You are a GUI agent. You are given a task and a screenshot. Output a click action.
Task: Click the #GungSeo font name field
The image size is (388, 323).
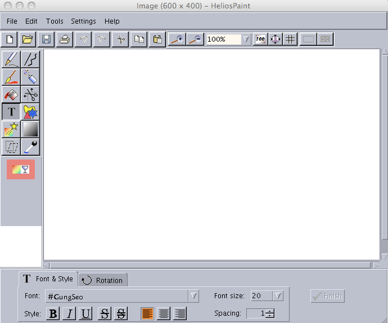(x=116, y=296)
